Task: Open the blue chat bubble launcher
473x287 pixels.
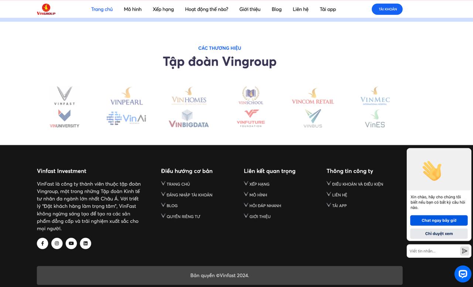Action: [463, 274]
